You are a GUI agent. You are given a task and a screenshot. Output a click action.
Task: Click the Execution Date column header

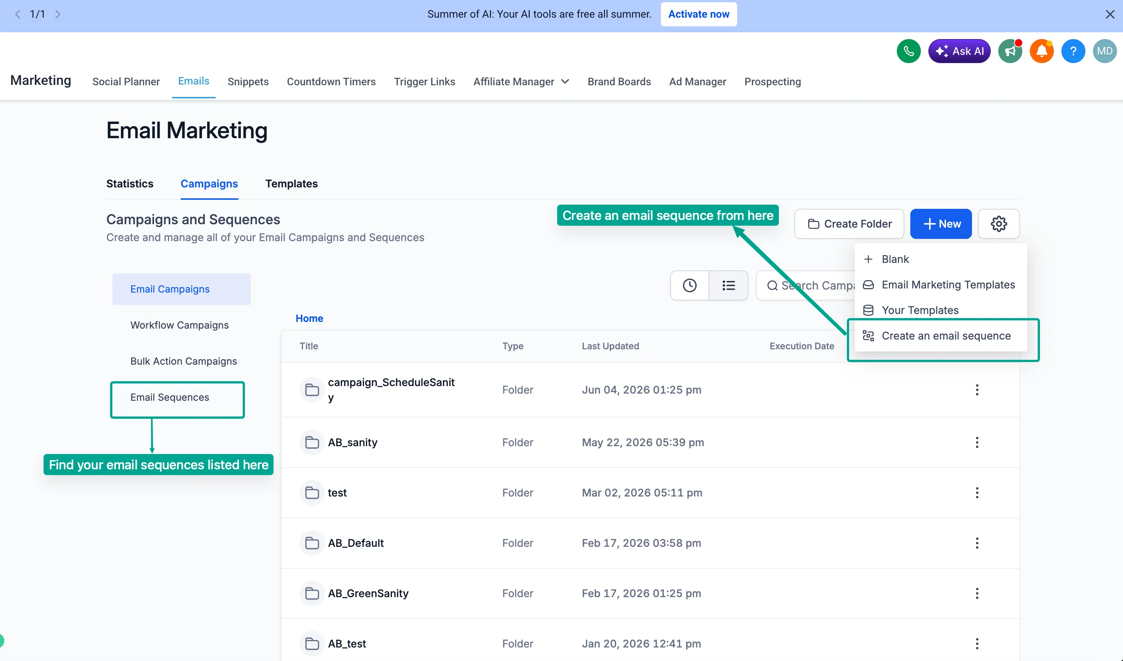coord(801,346)
